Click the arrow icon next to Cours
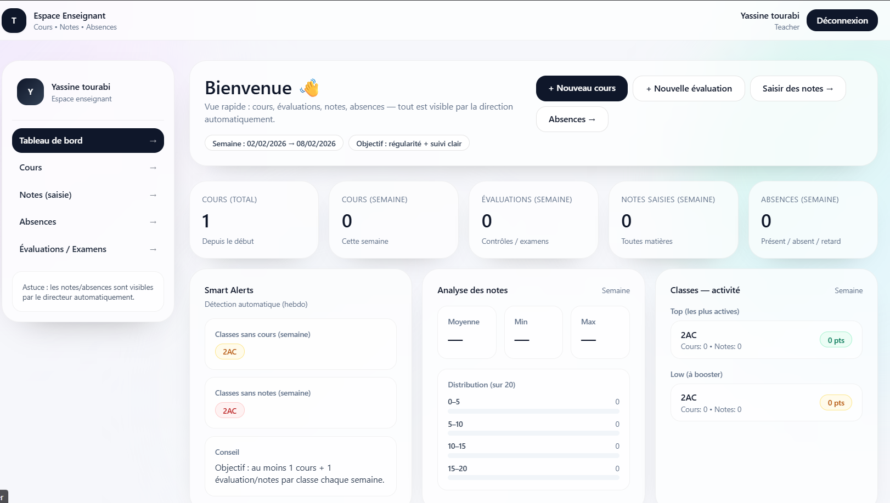Image resolution: width=890 pixels, height=503 pixels. click(x=152, y=168)
